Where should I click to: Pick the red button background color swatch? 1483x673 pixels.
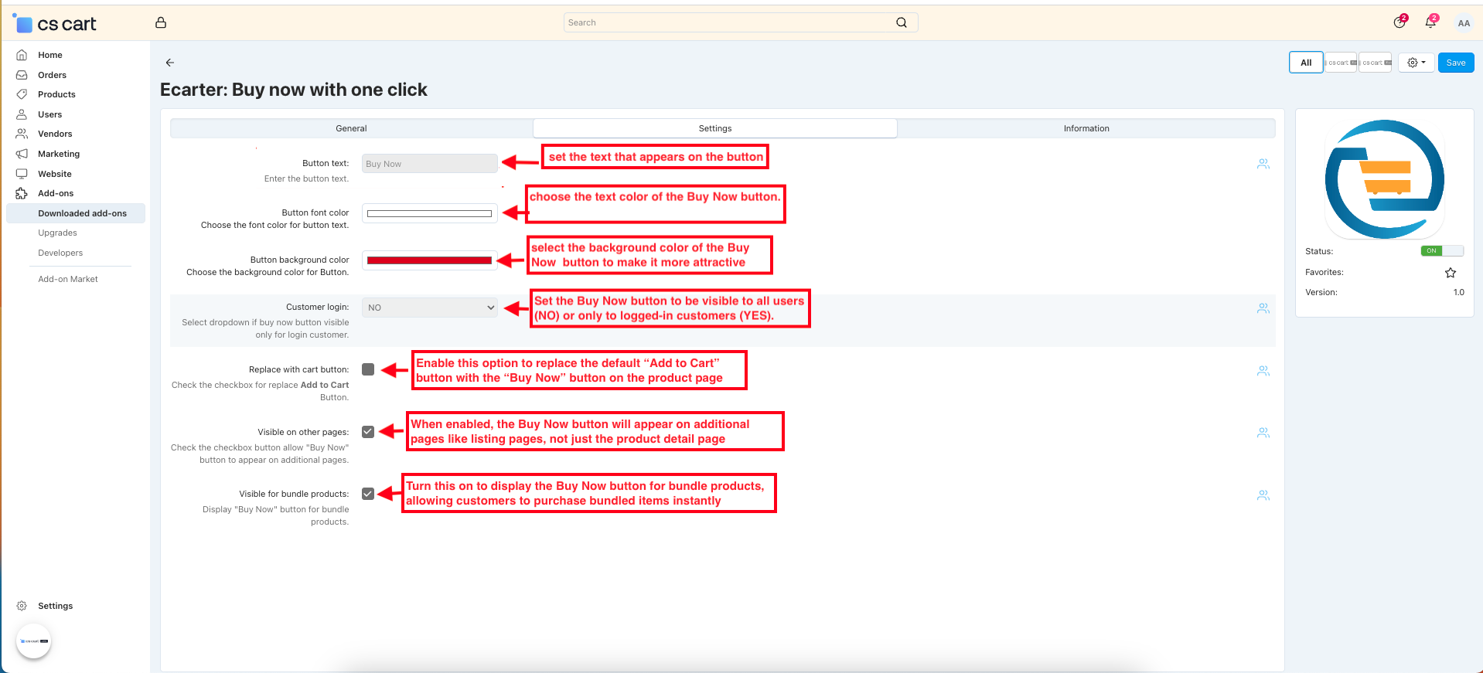tap(429, 260)
